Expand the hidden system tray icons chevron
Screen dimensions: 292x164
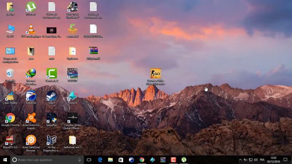(x=240, y=160)
